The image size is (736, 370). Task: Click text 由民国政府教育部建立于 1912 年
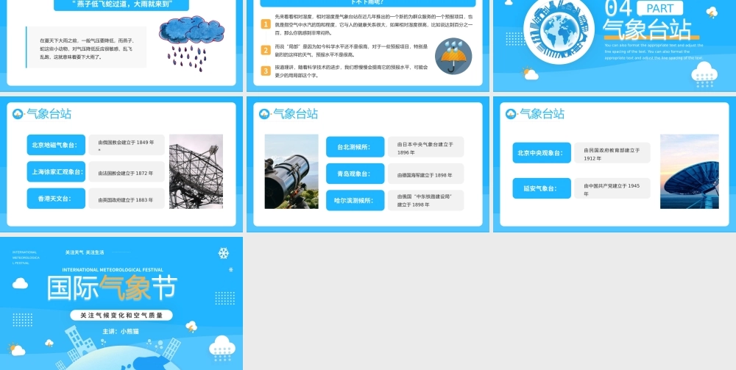(612, 154)
